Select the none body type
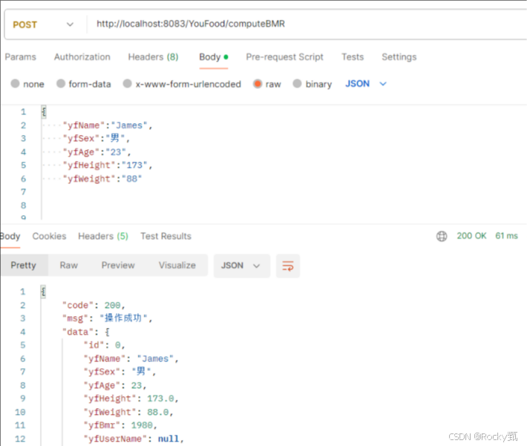Viewport: 527px width, 446px height. [x=27, y=84]
